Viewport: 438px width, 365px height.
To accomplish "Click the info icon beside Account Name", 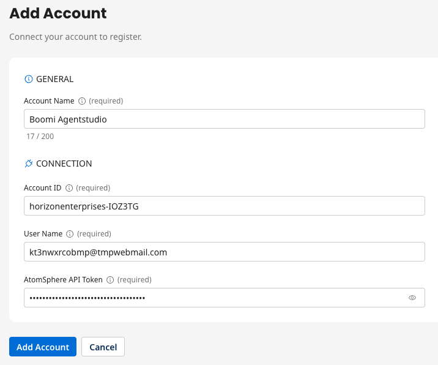I will [x=82, y=101].
